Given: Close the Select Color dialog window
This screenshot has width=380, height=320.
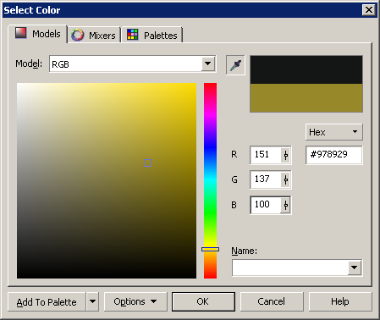Looking at the screenshot, I should [368, 10].
